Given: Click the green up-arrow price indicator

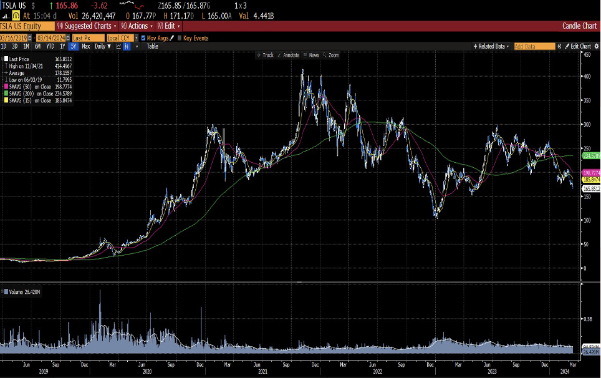Looking at the screenshot, I should click(x=51, y=6).
